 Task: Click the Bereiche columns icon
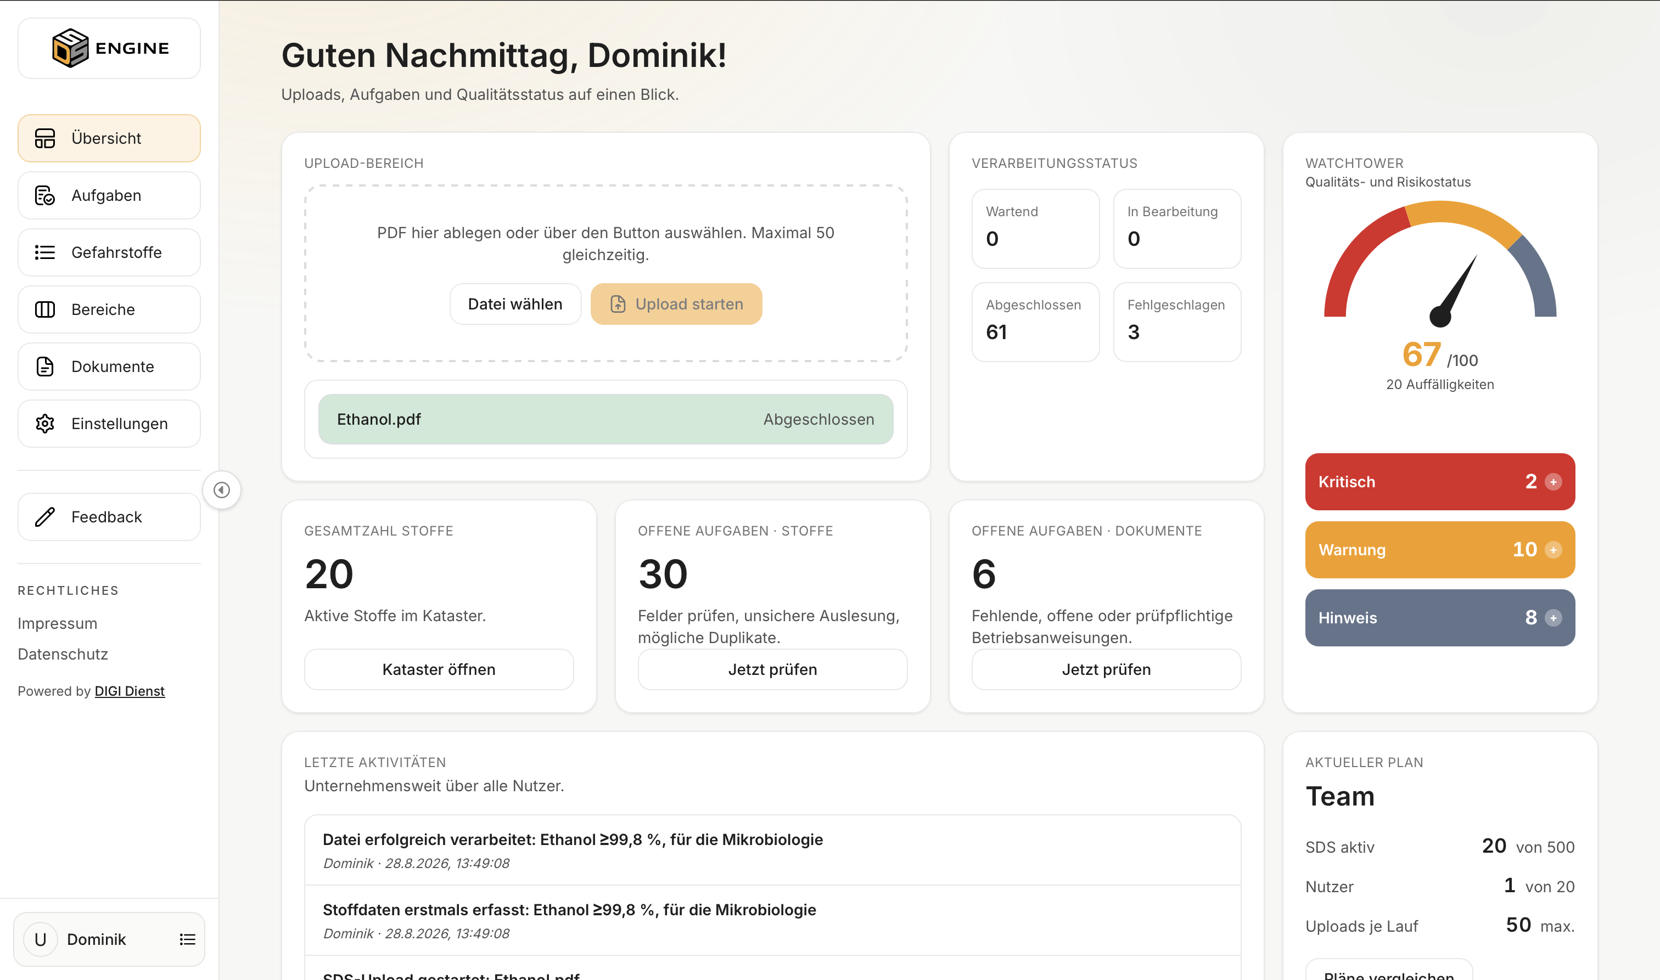tap(45, 309)
